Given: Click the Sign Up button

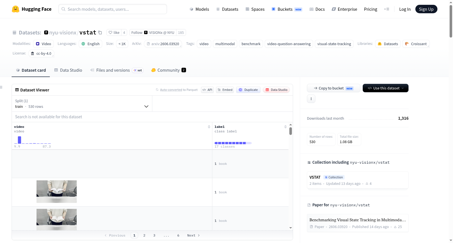Looking at the screenshot, I should click(426, 9).
